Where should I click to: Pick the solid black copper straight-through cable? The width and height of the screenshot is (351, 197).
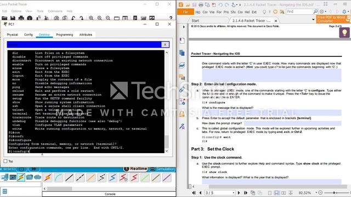point(69,177)
